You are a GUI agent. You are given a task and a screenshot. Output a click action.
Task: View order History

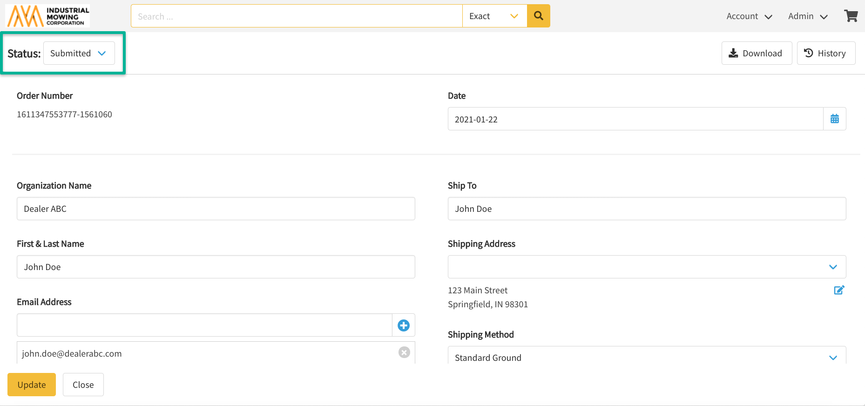click(x=825, y=53)
